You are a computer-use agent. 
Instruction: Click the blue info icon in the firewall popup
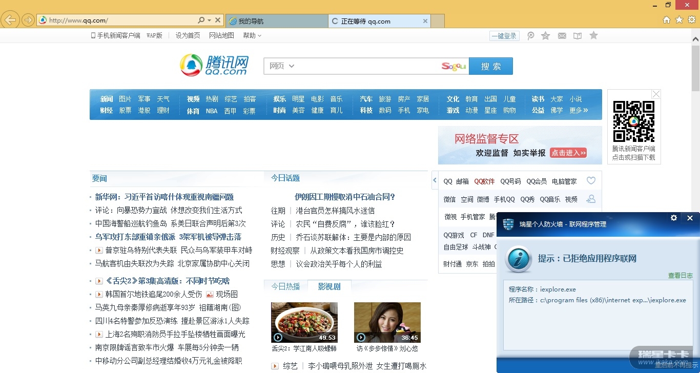coord(518,259)
